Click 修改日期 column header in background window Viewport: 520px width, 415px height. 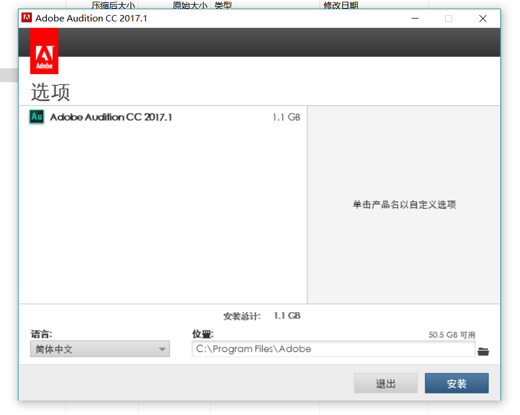(341, 5)
